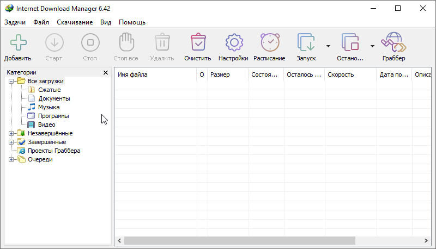Open the Расписание clock scheduler icon
Screen dimensions: 436x249
pyautogui.click(x=269, y=42)
